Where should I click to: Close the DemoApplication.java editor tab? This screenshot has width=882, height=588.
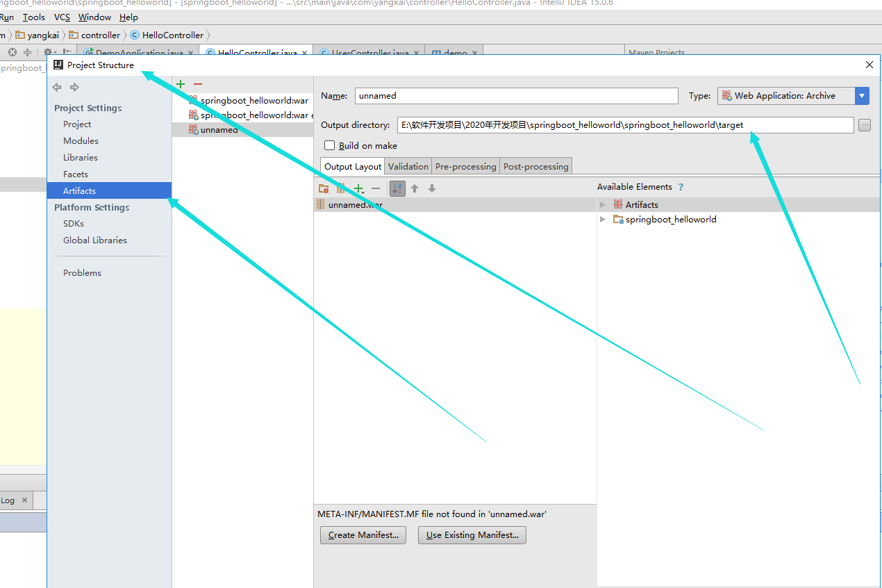click(x=191, y=53)
